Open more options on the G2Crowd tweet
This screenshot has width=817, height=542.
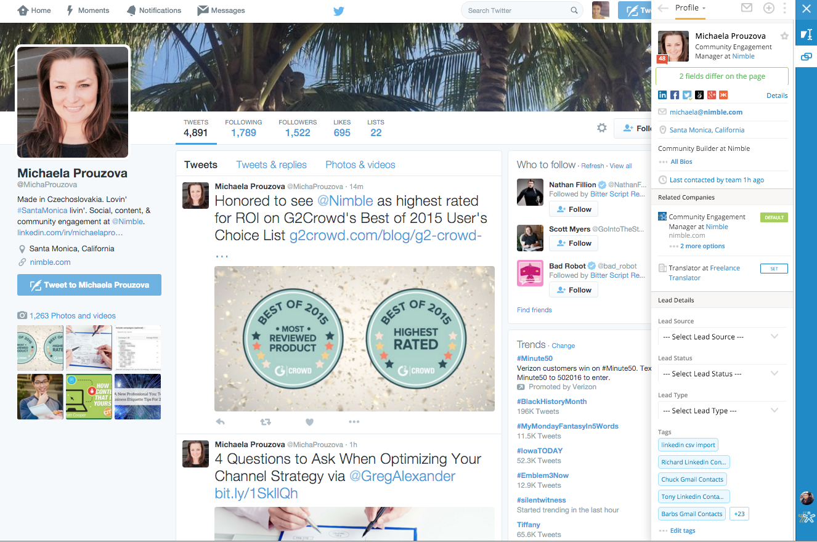click(x=354, y=422)
